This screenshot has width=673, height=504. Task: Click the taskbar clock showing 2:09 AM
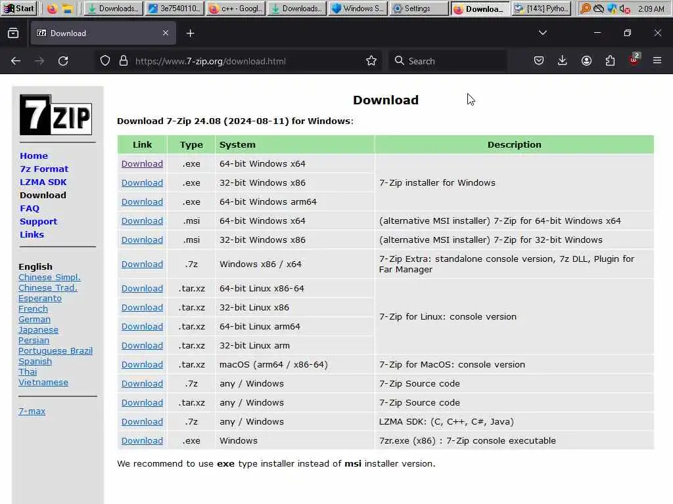651,9
